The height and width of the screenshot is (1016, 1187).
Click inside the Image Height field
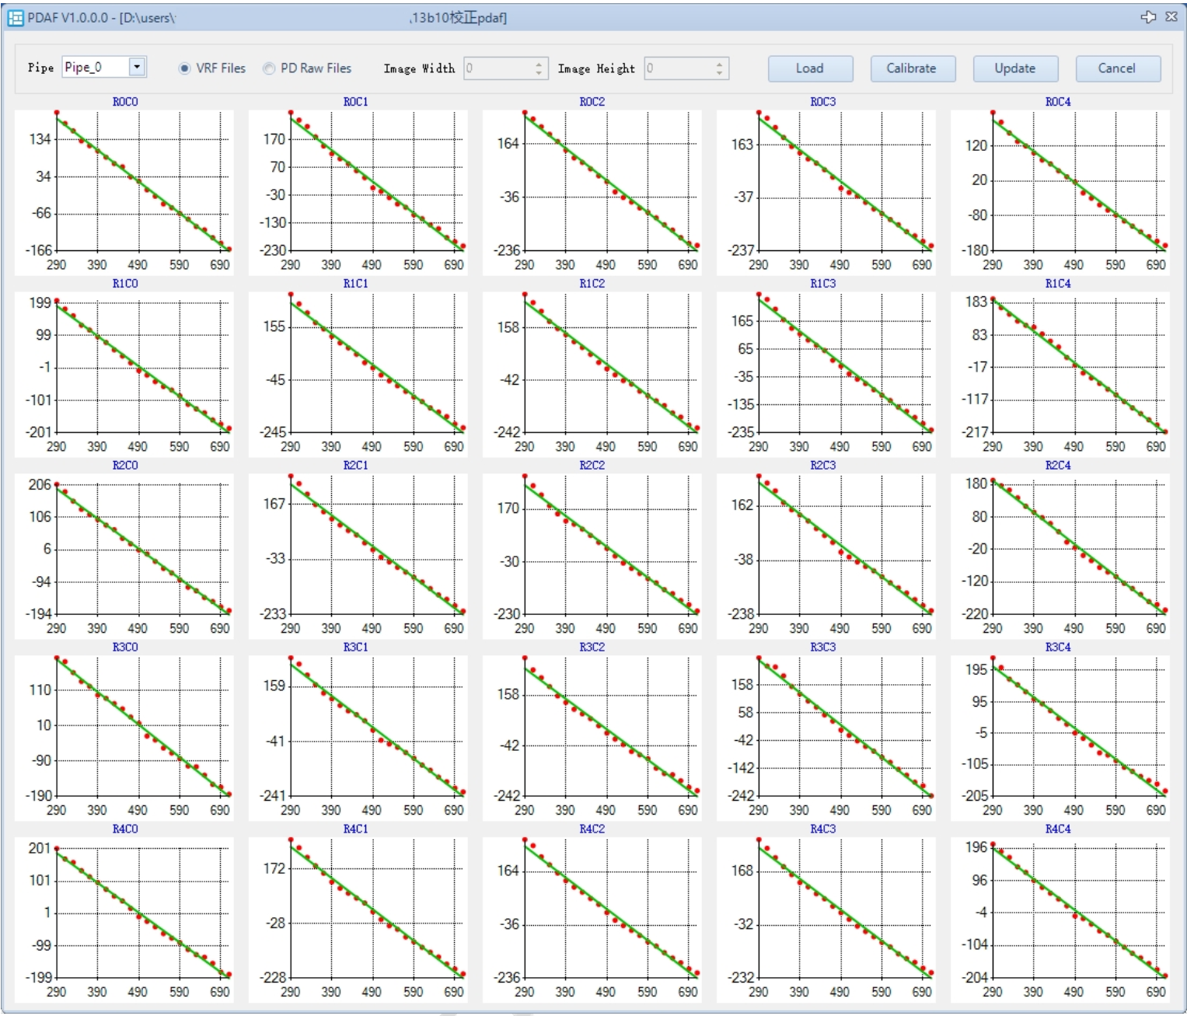coord(678,68)
